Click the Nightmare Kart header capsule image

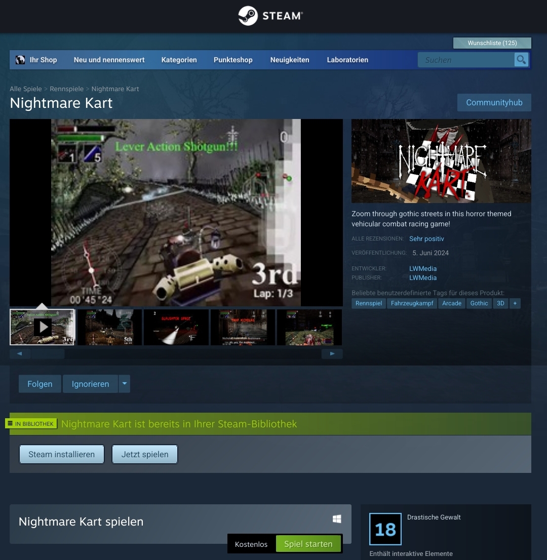tap(441, 161)
